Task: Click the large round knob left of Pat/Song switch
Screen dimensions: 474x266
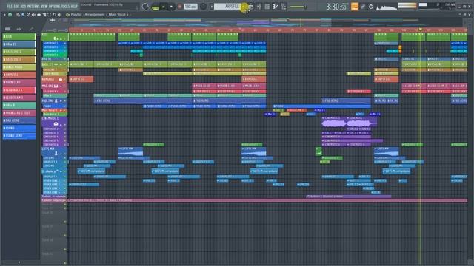Action: point(145,7)
